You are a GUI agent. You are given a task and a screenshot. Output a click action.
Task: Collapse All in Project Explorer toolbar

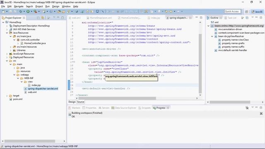[x=39, y=18]
